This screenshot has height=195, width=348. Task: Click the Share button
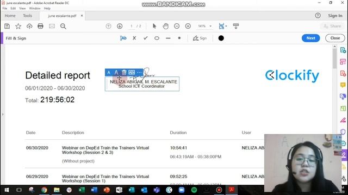click(x=332, y=26)
